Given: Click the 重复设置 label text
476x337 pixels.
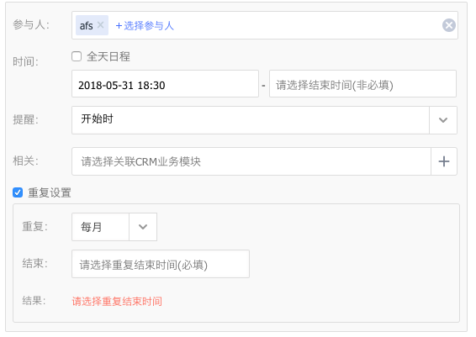Looking at the screenshot, I should coord(50,192).
